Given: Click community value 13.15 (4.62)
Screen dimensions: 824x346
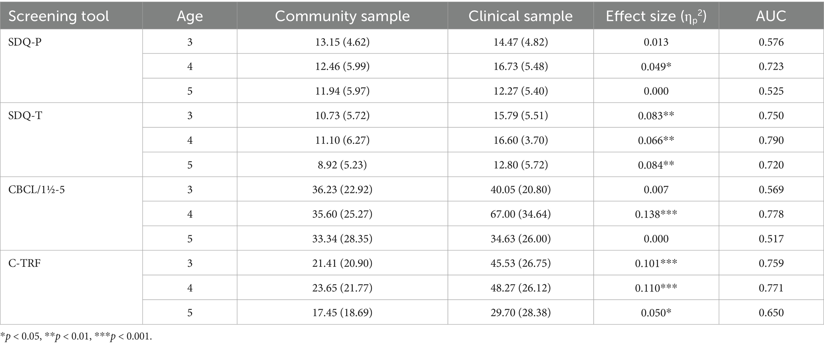Looking at the screenshot, I should coord(342,42).
